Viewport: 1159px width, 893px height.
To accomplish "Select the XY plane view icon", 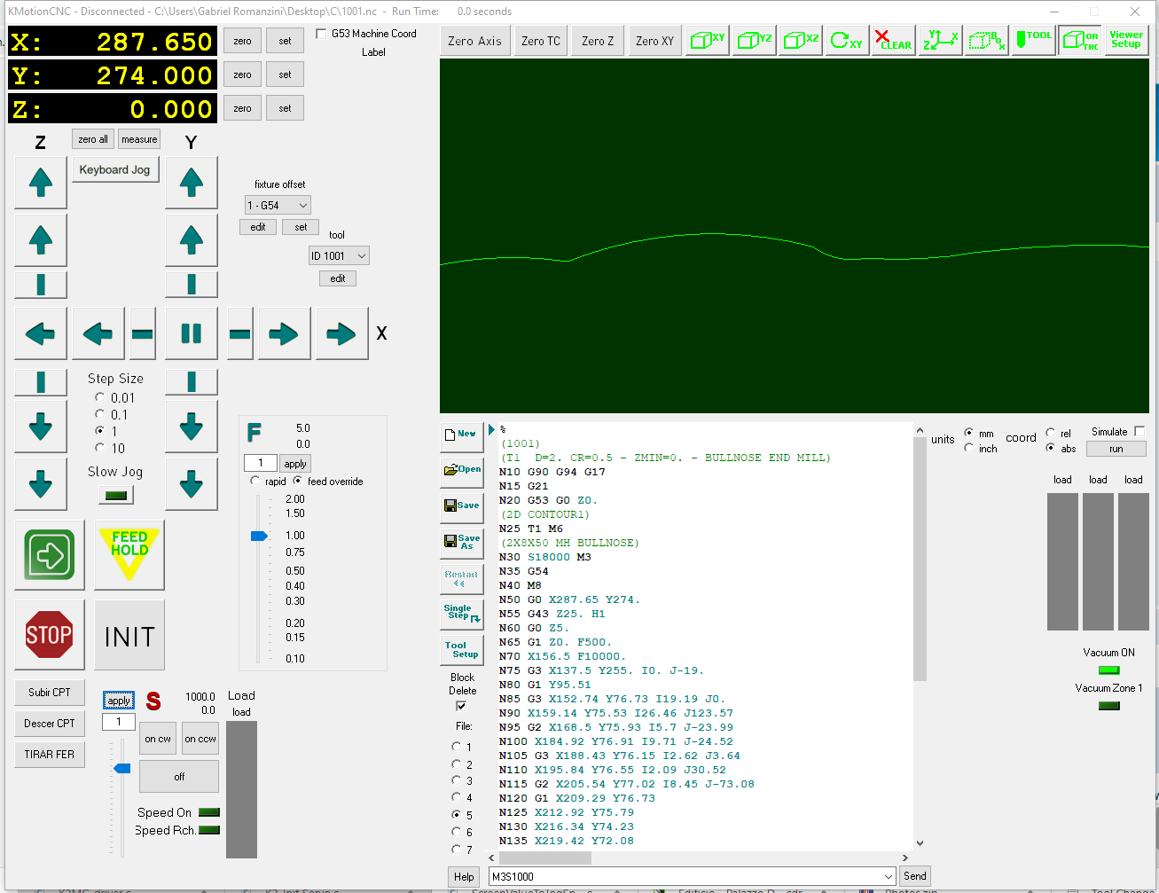I will (x=708, y=41).
